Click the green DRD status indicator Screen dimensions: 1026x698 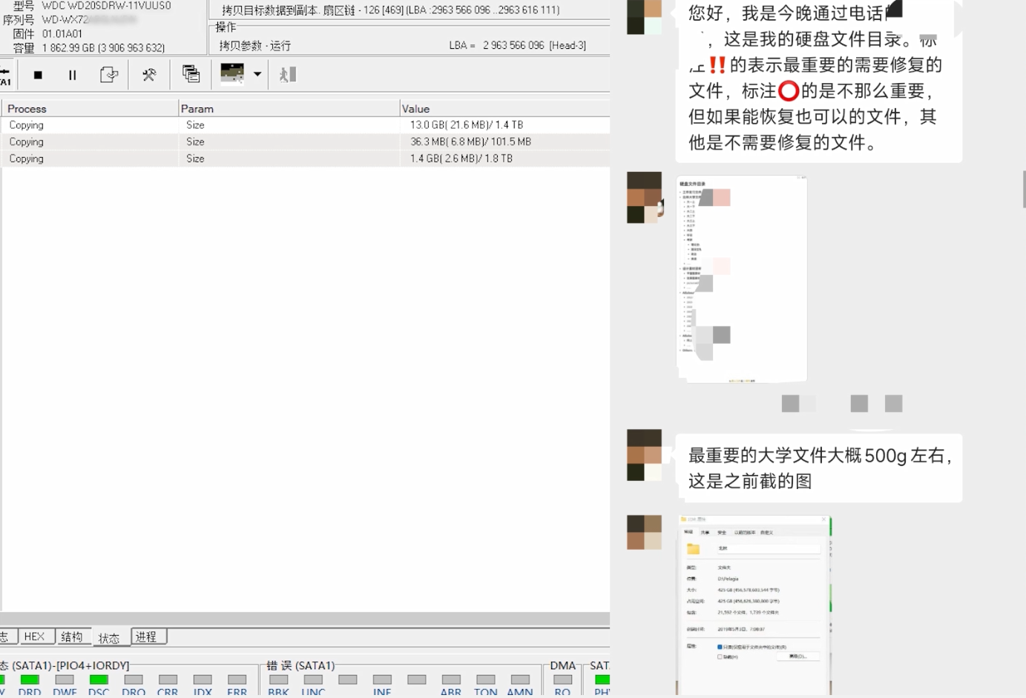30,679
